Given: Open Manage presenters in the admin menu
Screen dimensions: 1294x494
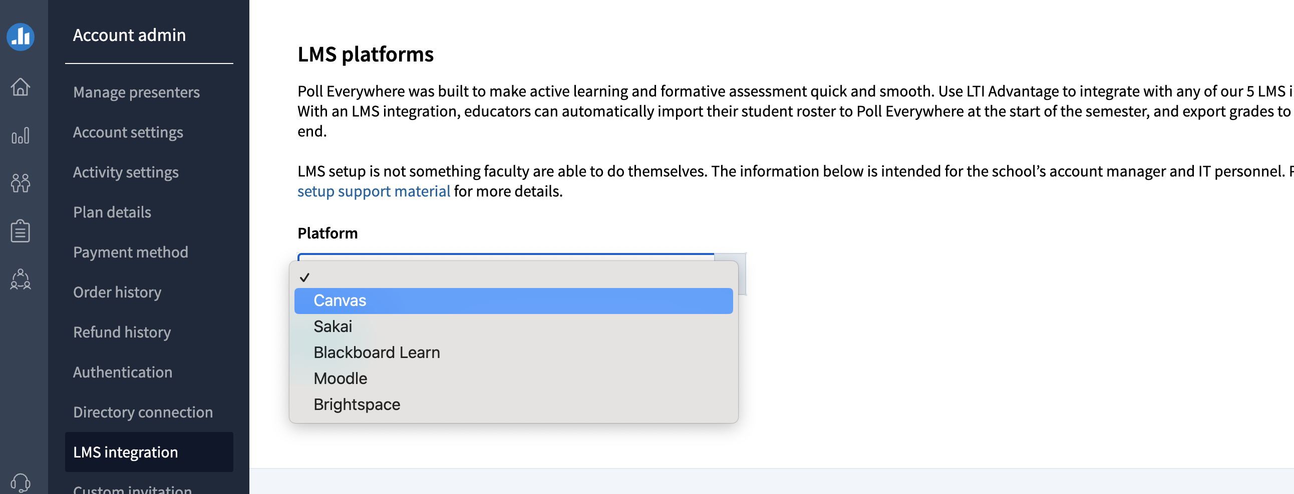Looking at the screenshot, I should tap(137, 92).
